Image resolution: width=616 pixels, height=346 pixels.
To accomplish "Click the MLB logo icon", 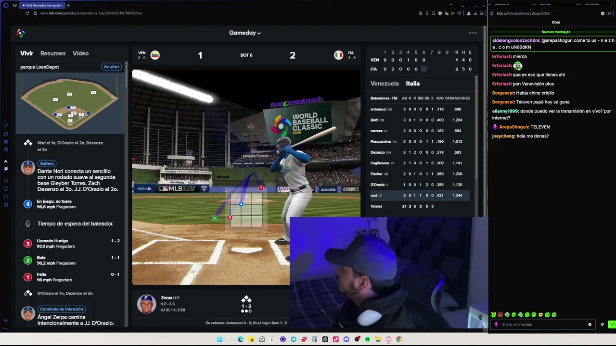I will tap(20, 33).
